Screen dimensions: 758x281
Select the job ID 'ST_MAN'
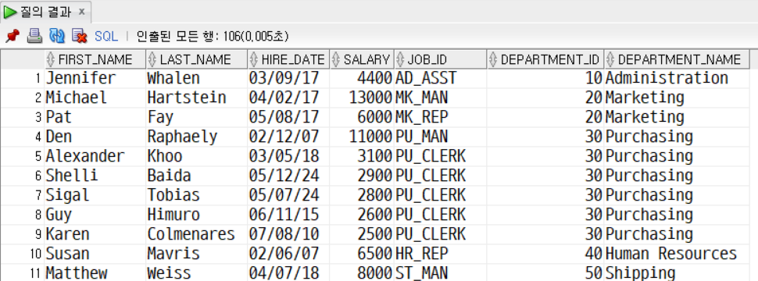(441, 272)
